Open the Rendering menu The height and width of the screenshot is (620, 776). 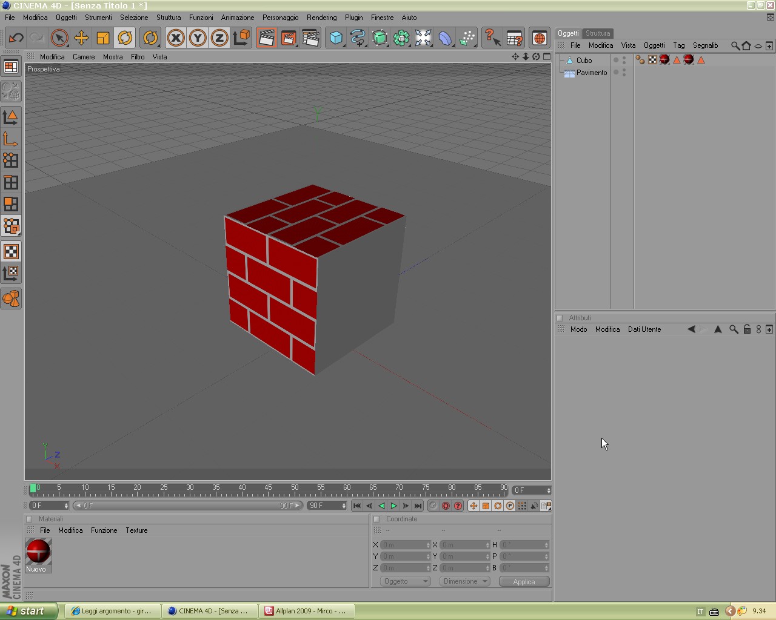(321, 18)
